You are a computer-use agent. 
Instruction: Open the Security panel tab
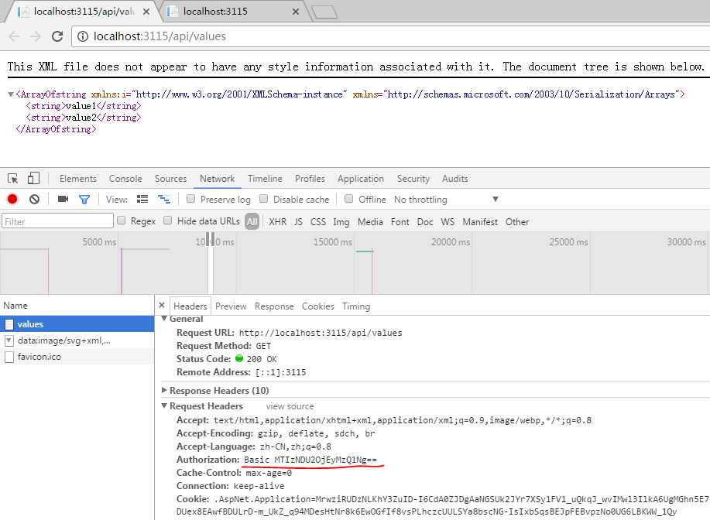[413, 179]
